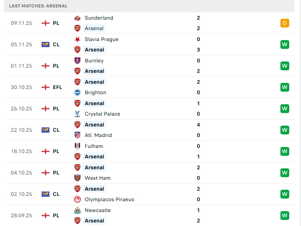This screenshot has width=301, height=226.
Task: Click the Champions League flag on 05.11.25
Action: tap(45, 45)
